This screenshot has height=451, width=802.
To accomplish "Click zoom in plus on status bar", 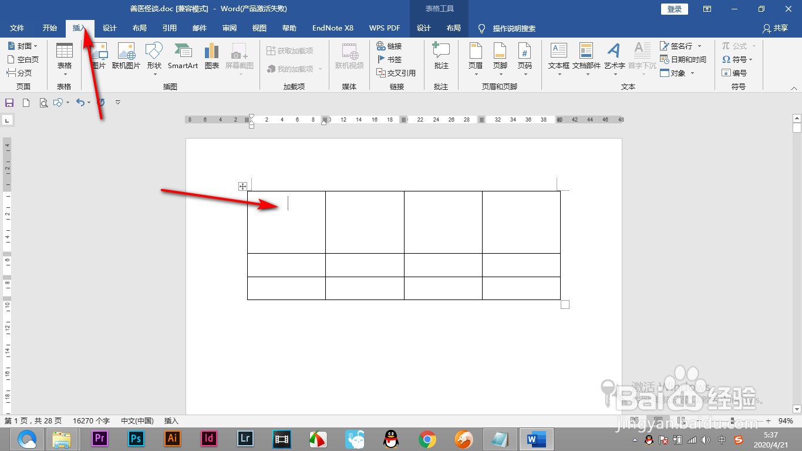I will [x=769, y=421].
